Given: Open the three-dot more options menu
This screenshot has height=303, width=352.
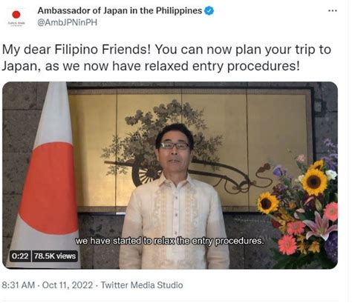Looking at the screenshot, I should [333, 10].
